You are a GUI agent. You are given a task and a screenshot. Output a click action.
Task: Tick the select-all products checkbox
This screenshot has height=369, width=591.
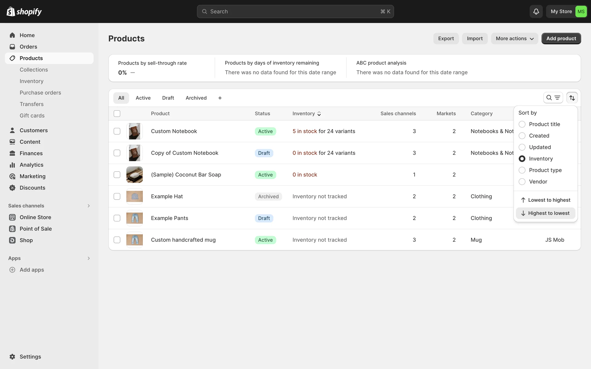[117, 113]
